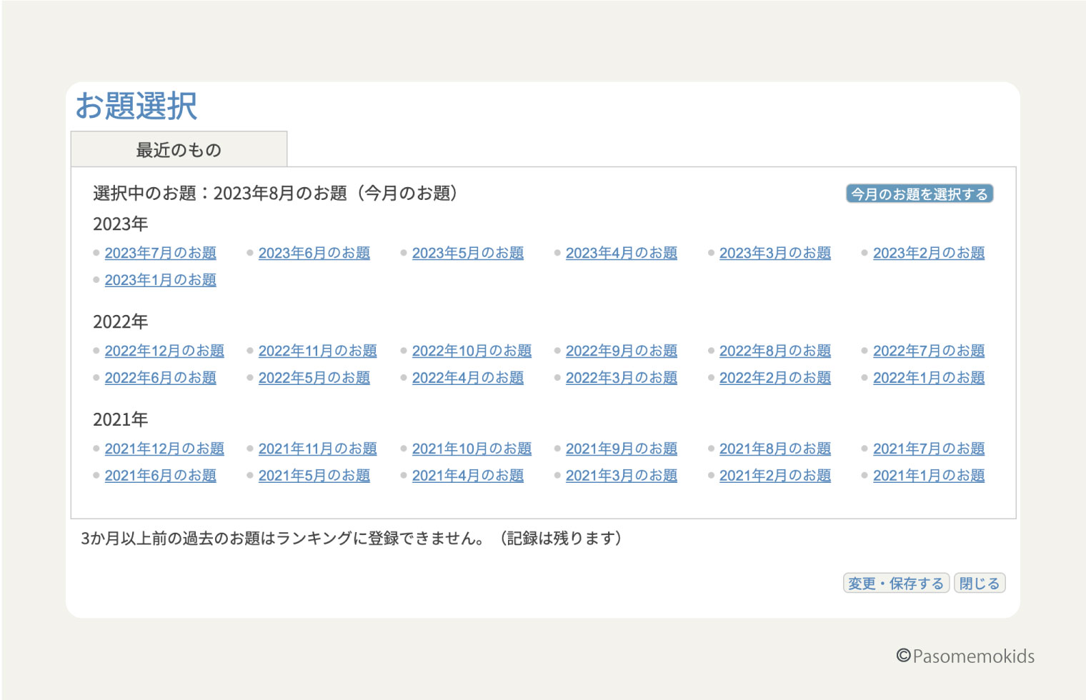
Task: Click the 今月のお題を選択する button
Action: [x=920, y=194]
